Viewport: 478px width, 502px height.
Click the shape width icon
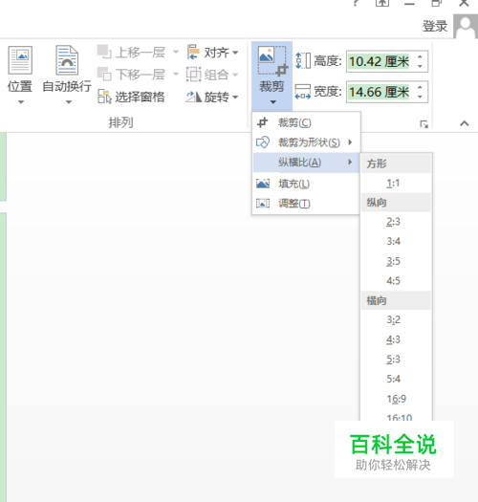(303, 92)
